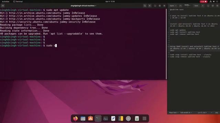The image size is (220, 123).
Task: Click the 'sudo apt update' line in editor
Action: (x=178, y=30)
